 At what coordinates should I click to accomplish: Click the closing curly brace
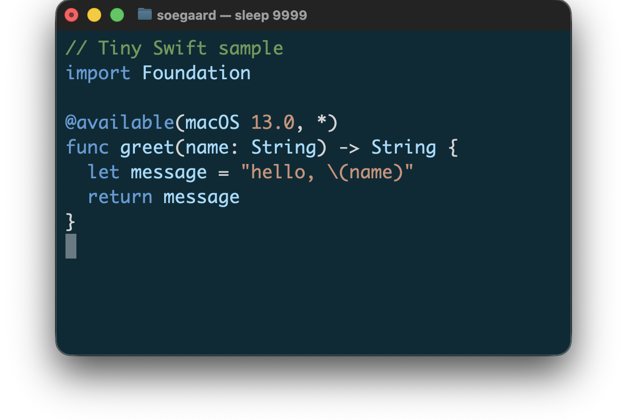(x=70, y=222)
